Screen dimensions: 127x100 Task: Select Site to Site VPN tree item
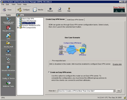pos(28,19)
